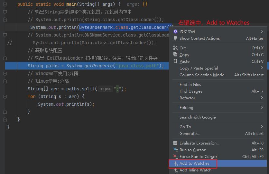Click the // 获取系统配置 comment
This screenshot has height=174, width=269.
[45, 50]
